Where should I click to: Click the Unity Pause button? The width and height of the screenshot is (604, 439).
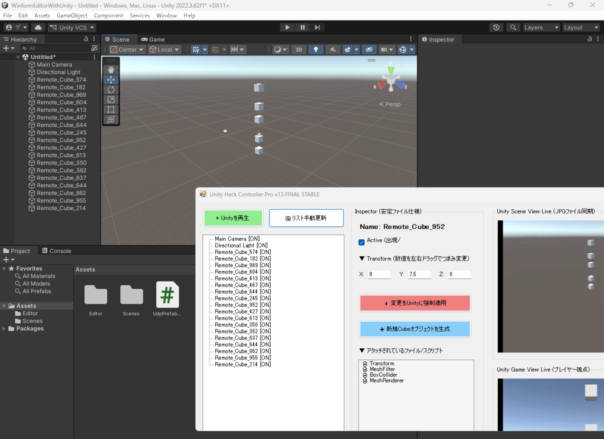(x=303, y=27)
